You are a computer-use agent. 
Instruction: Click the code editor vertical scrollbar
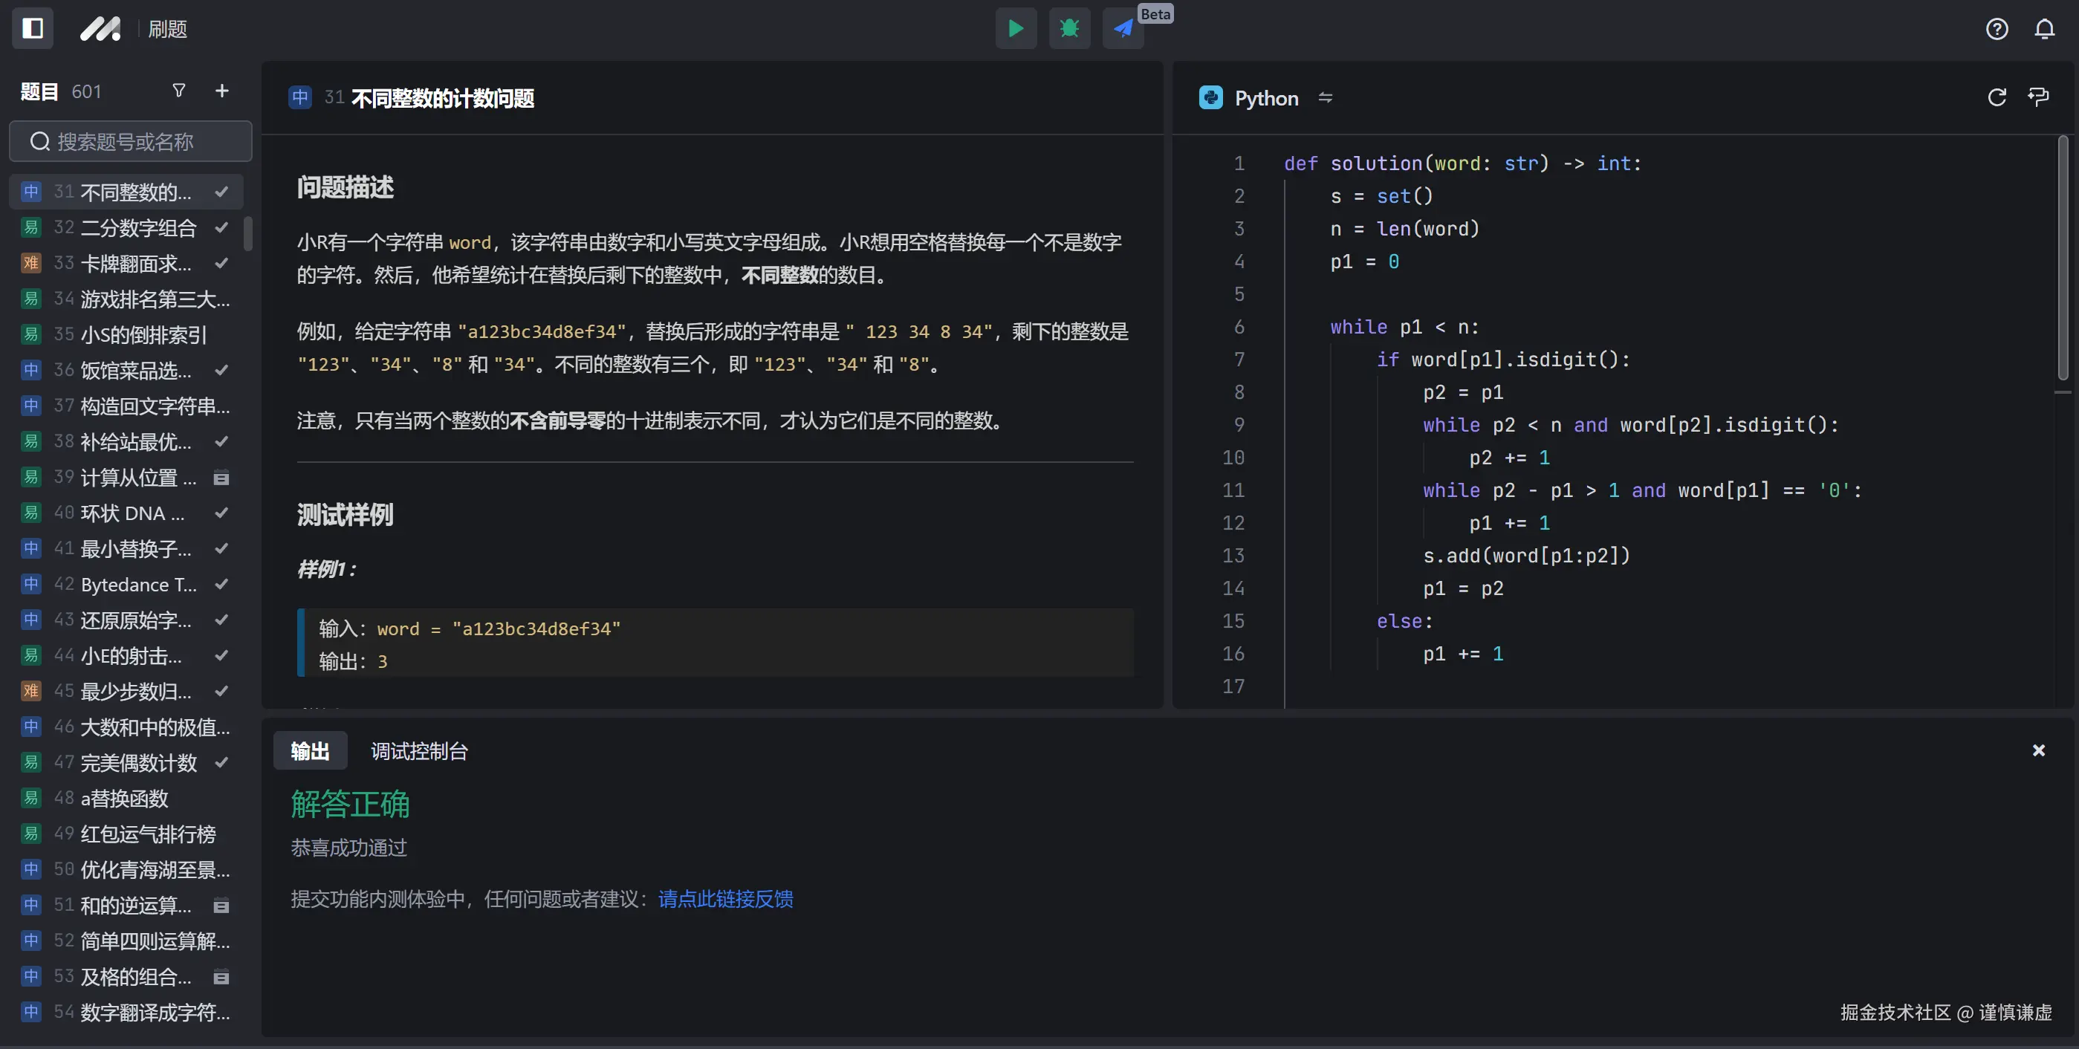tap(2063, 259)
